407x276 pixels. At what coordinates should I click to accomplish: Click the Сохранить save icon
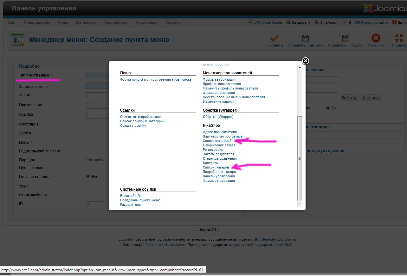coord(274,38)
